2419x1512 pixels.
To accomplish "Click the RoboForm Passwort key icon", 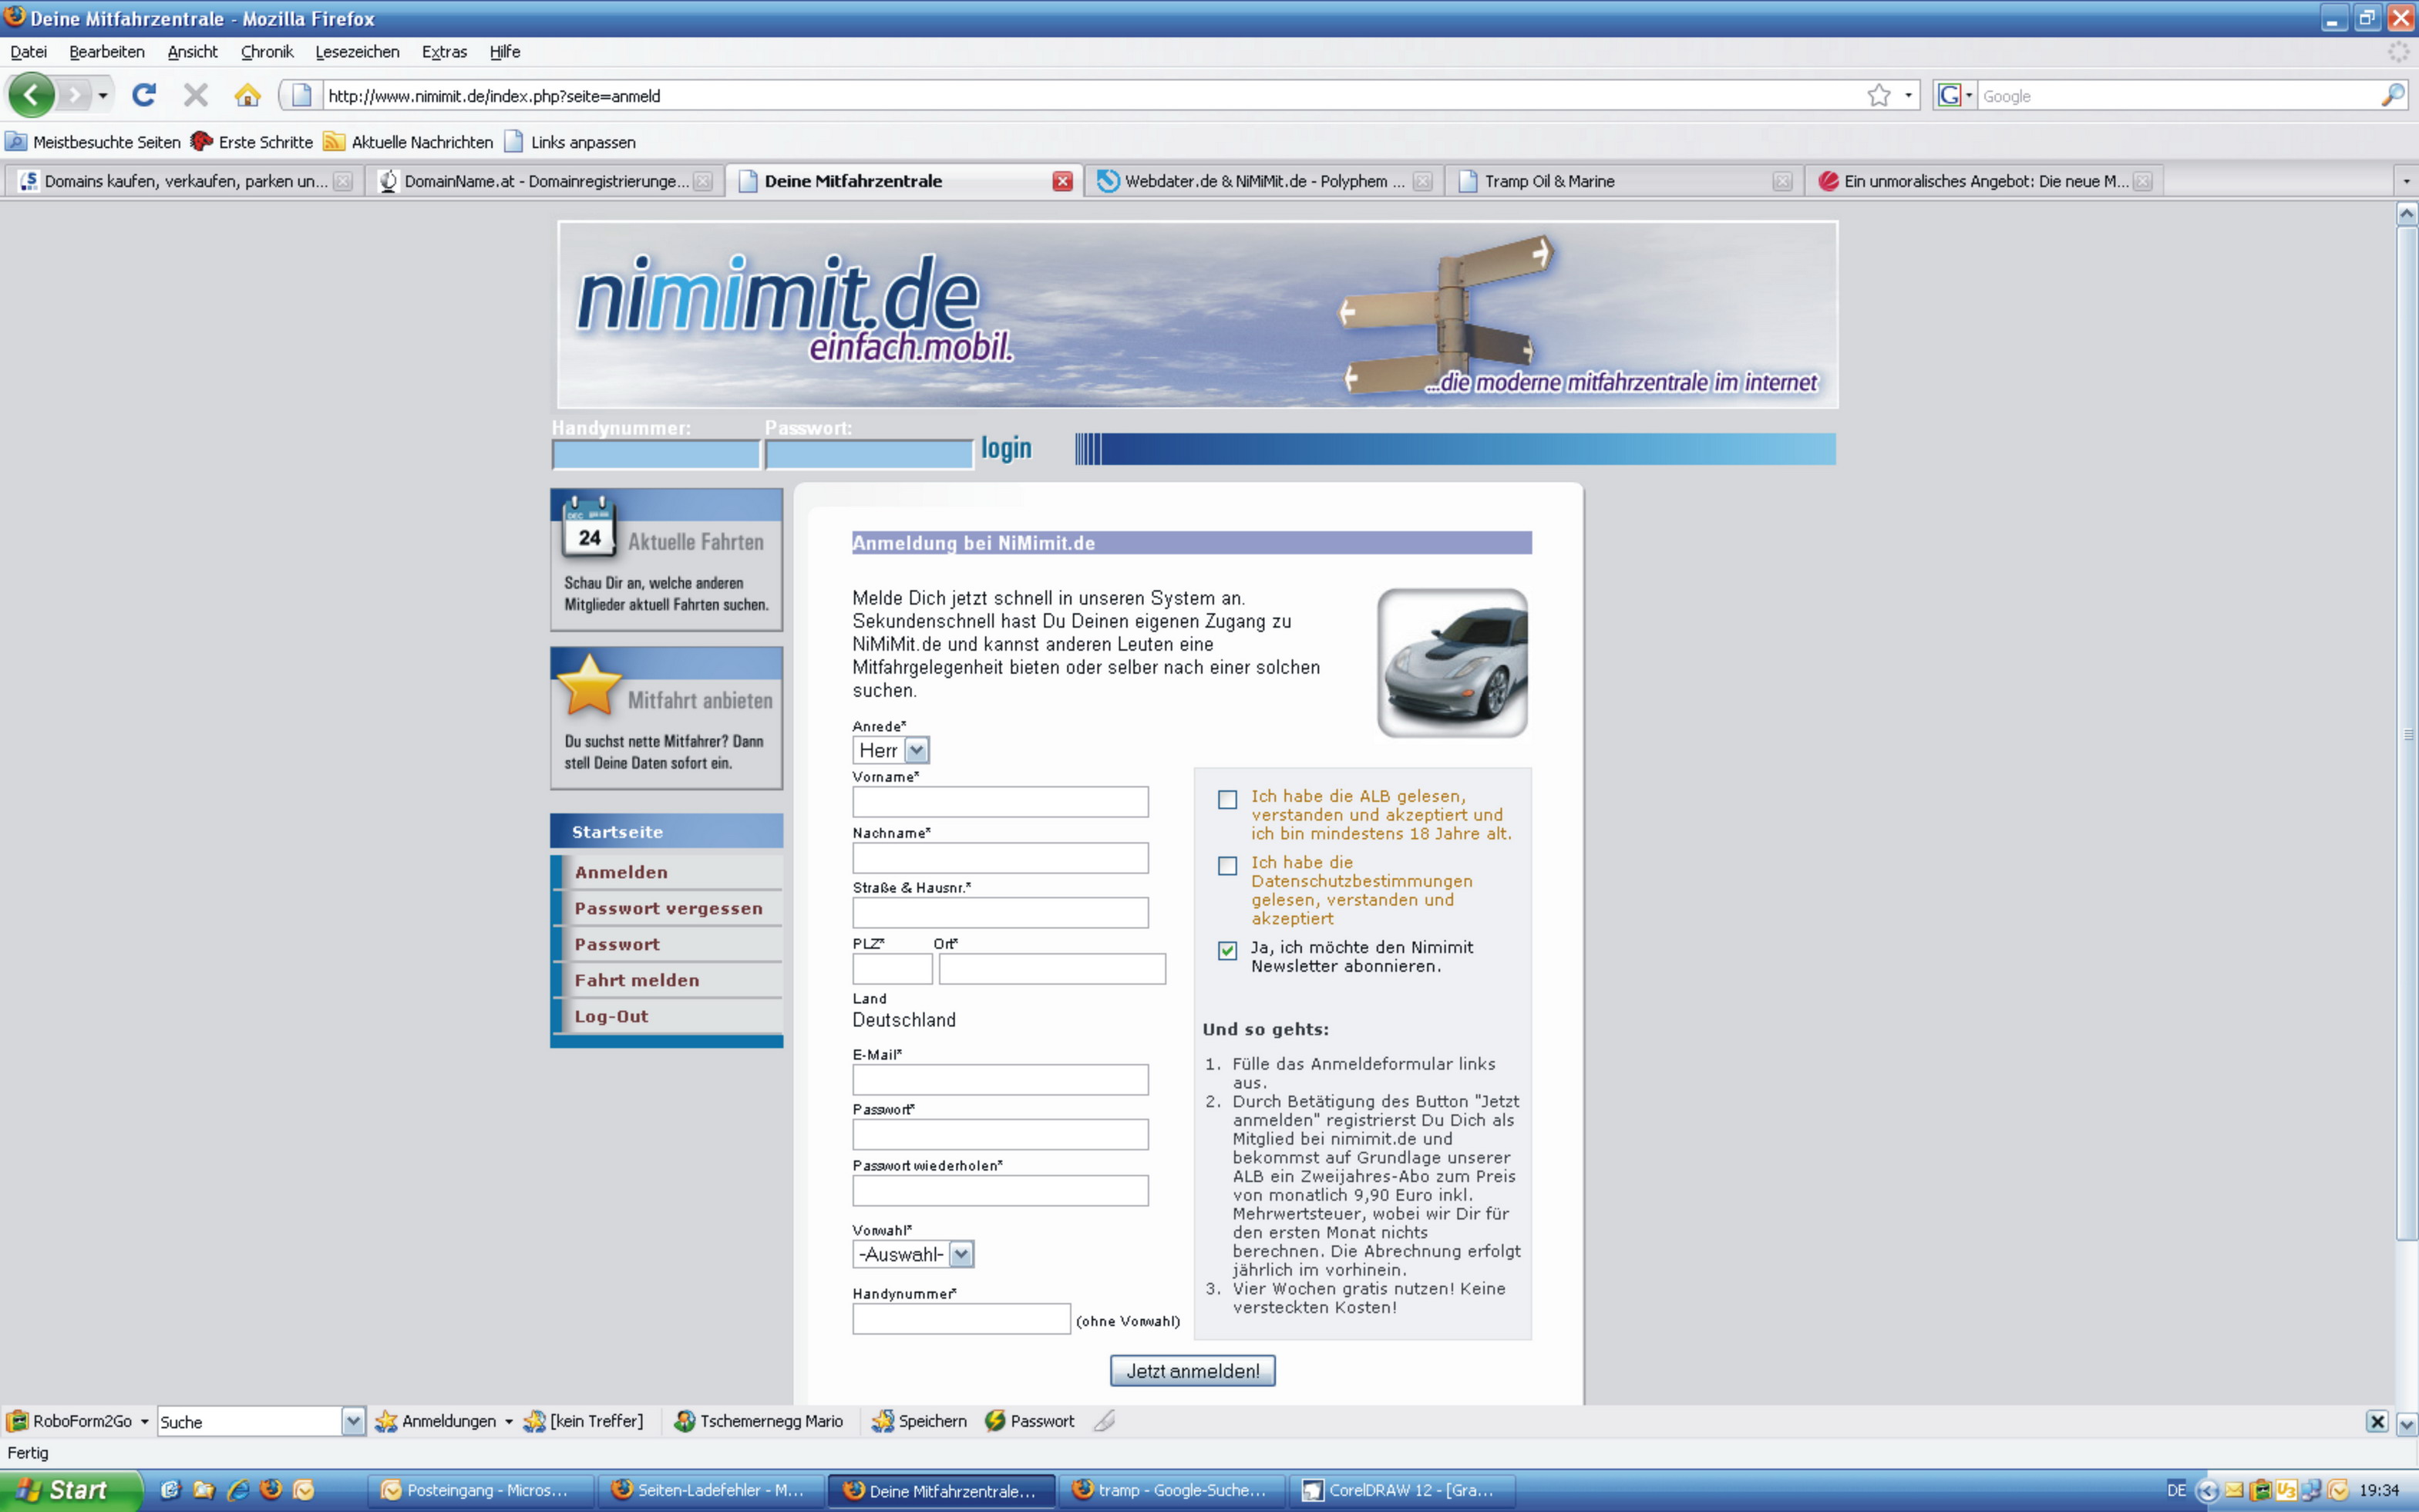I will (x=996, y=1420).
